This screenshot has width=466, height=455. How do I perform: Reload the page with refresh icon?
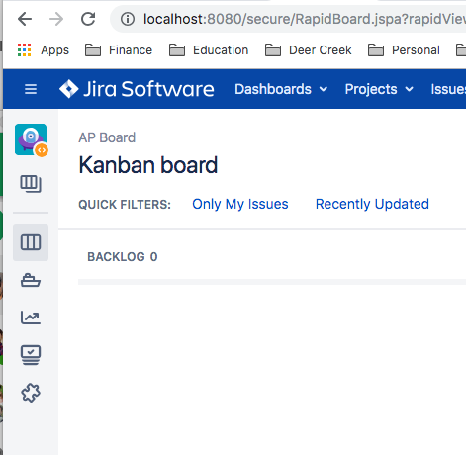[88, 19]
